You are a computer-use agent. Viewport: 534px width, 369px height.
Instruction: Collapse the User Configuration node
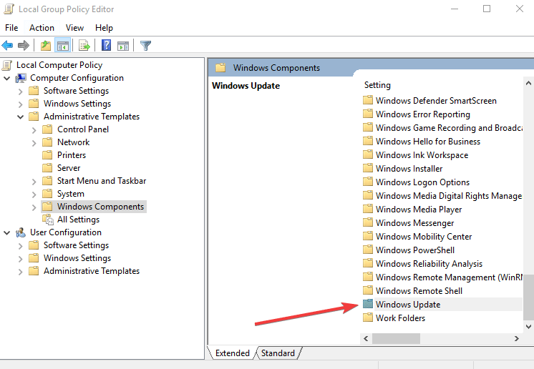pos(7,233)
